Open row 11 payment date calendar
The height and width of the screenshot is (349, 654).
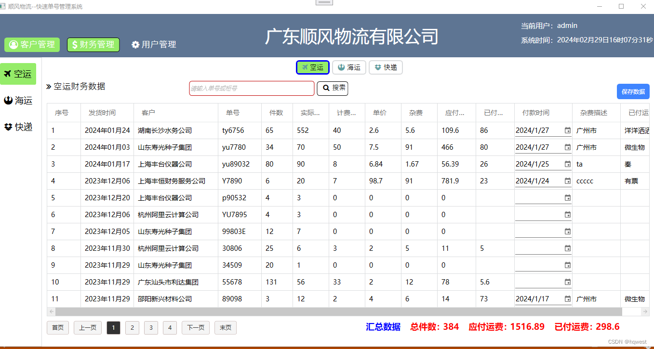tap(567, 299)
